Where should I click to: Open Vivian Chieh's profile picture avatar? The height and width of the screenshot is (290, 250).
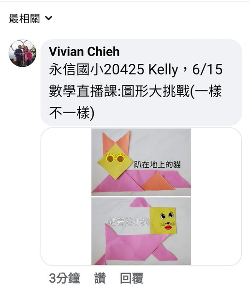tap(22, 53)
